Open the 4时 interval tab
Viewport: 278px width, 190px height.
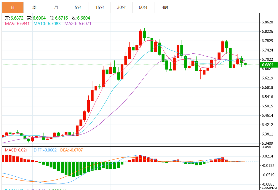165,7
